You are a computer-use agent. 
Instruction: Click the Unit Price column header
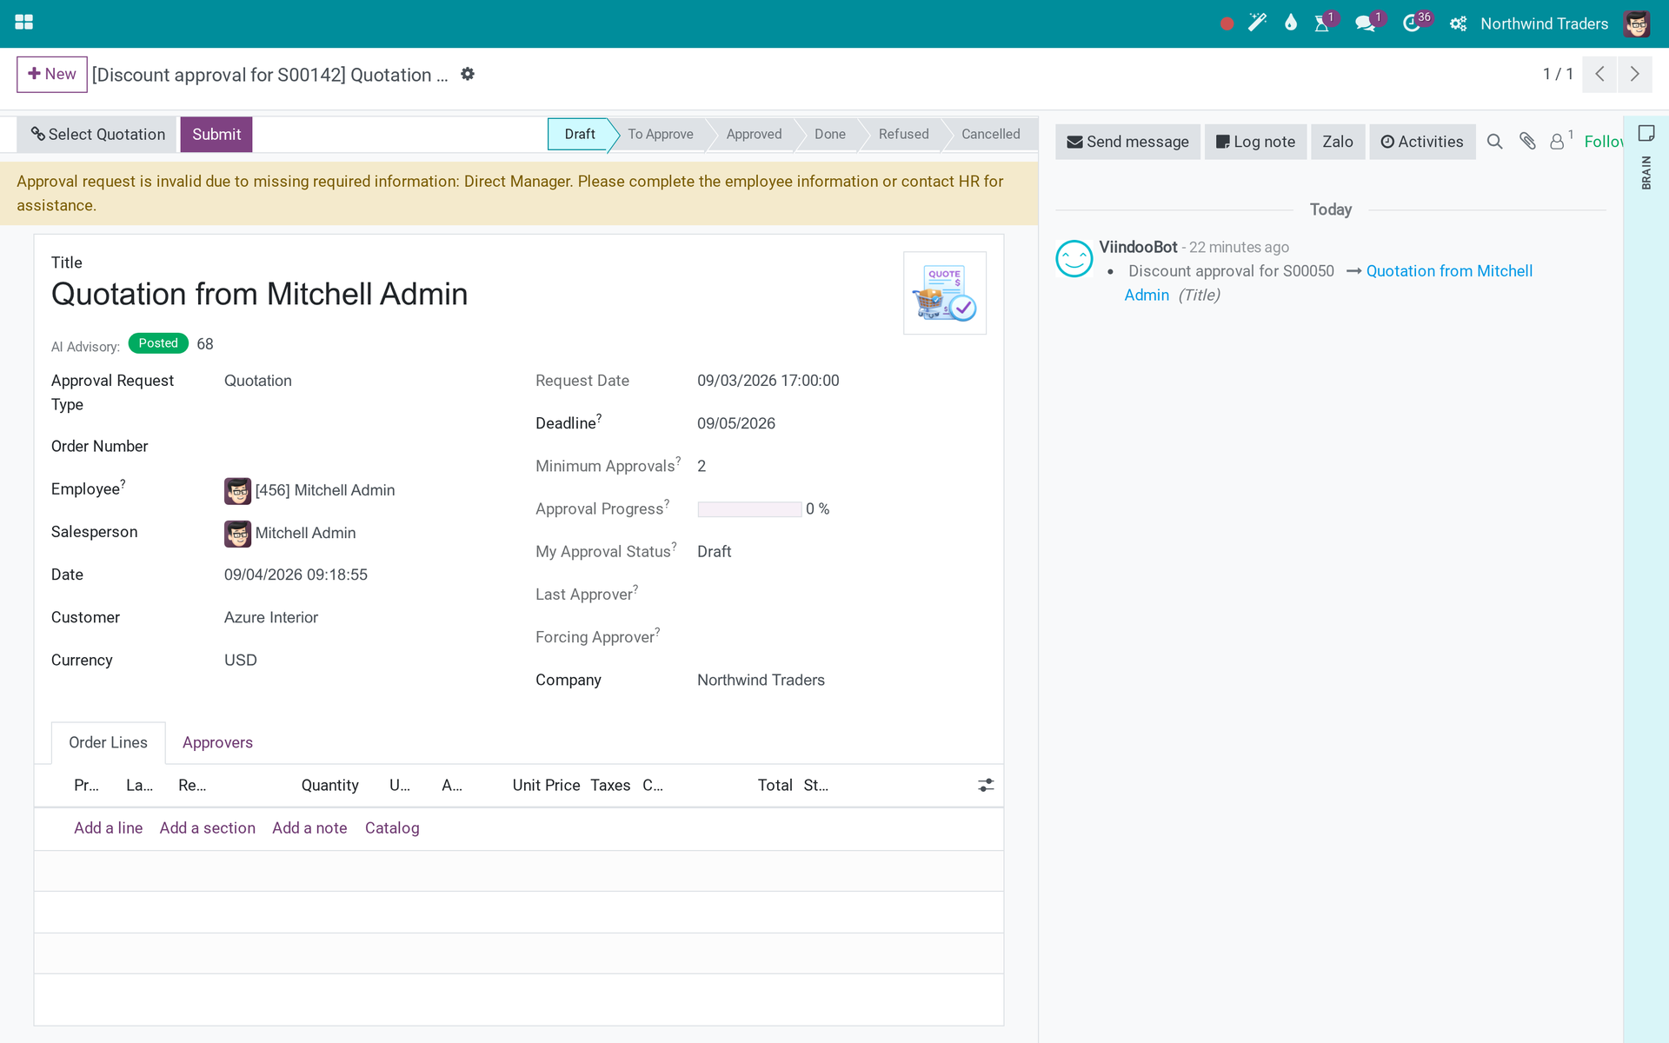pyautogui.click(x=546, y=785)
